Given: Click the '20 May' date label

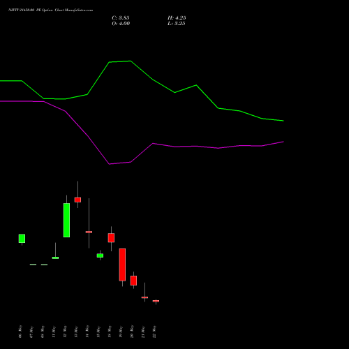Looking at the screenshot, I should (132, 332).
